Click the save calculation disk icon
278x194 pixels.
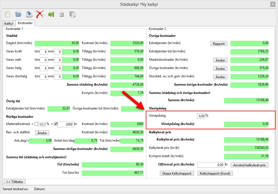coord(29,14)
